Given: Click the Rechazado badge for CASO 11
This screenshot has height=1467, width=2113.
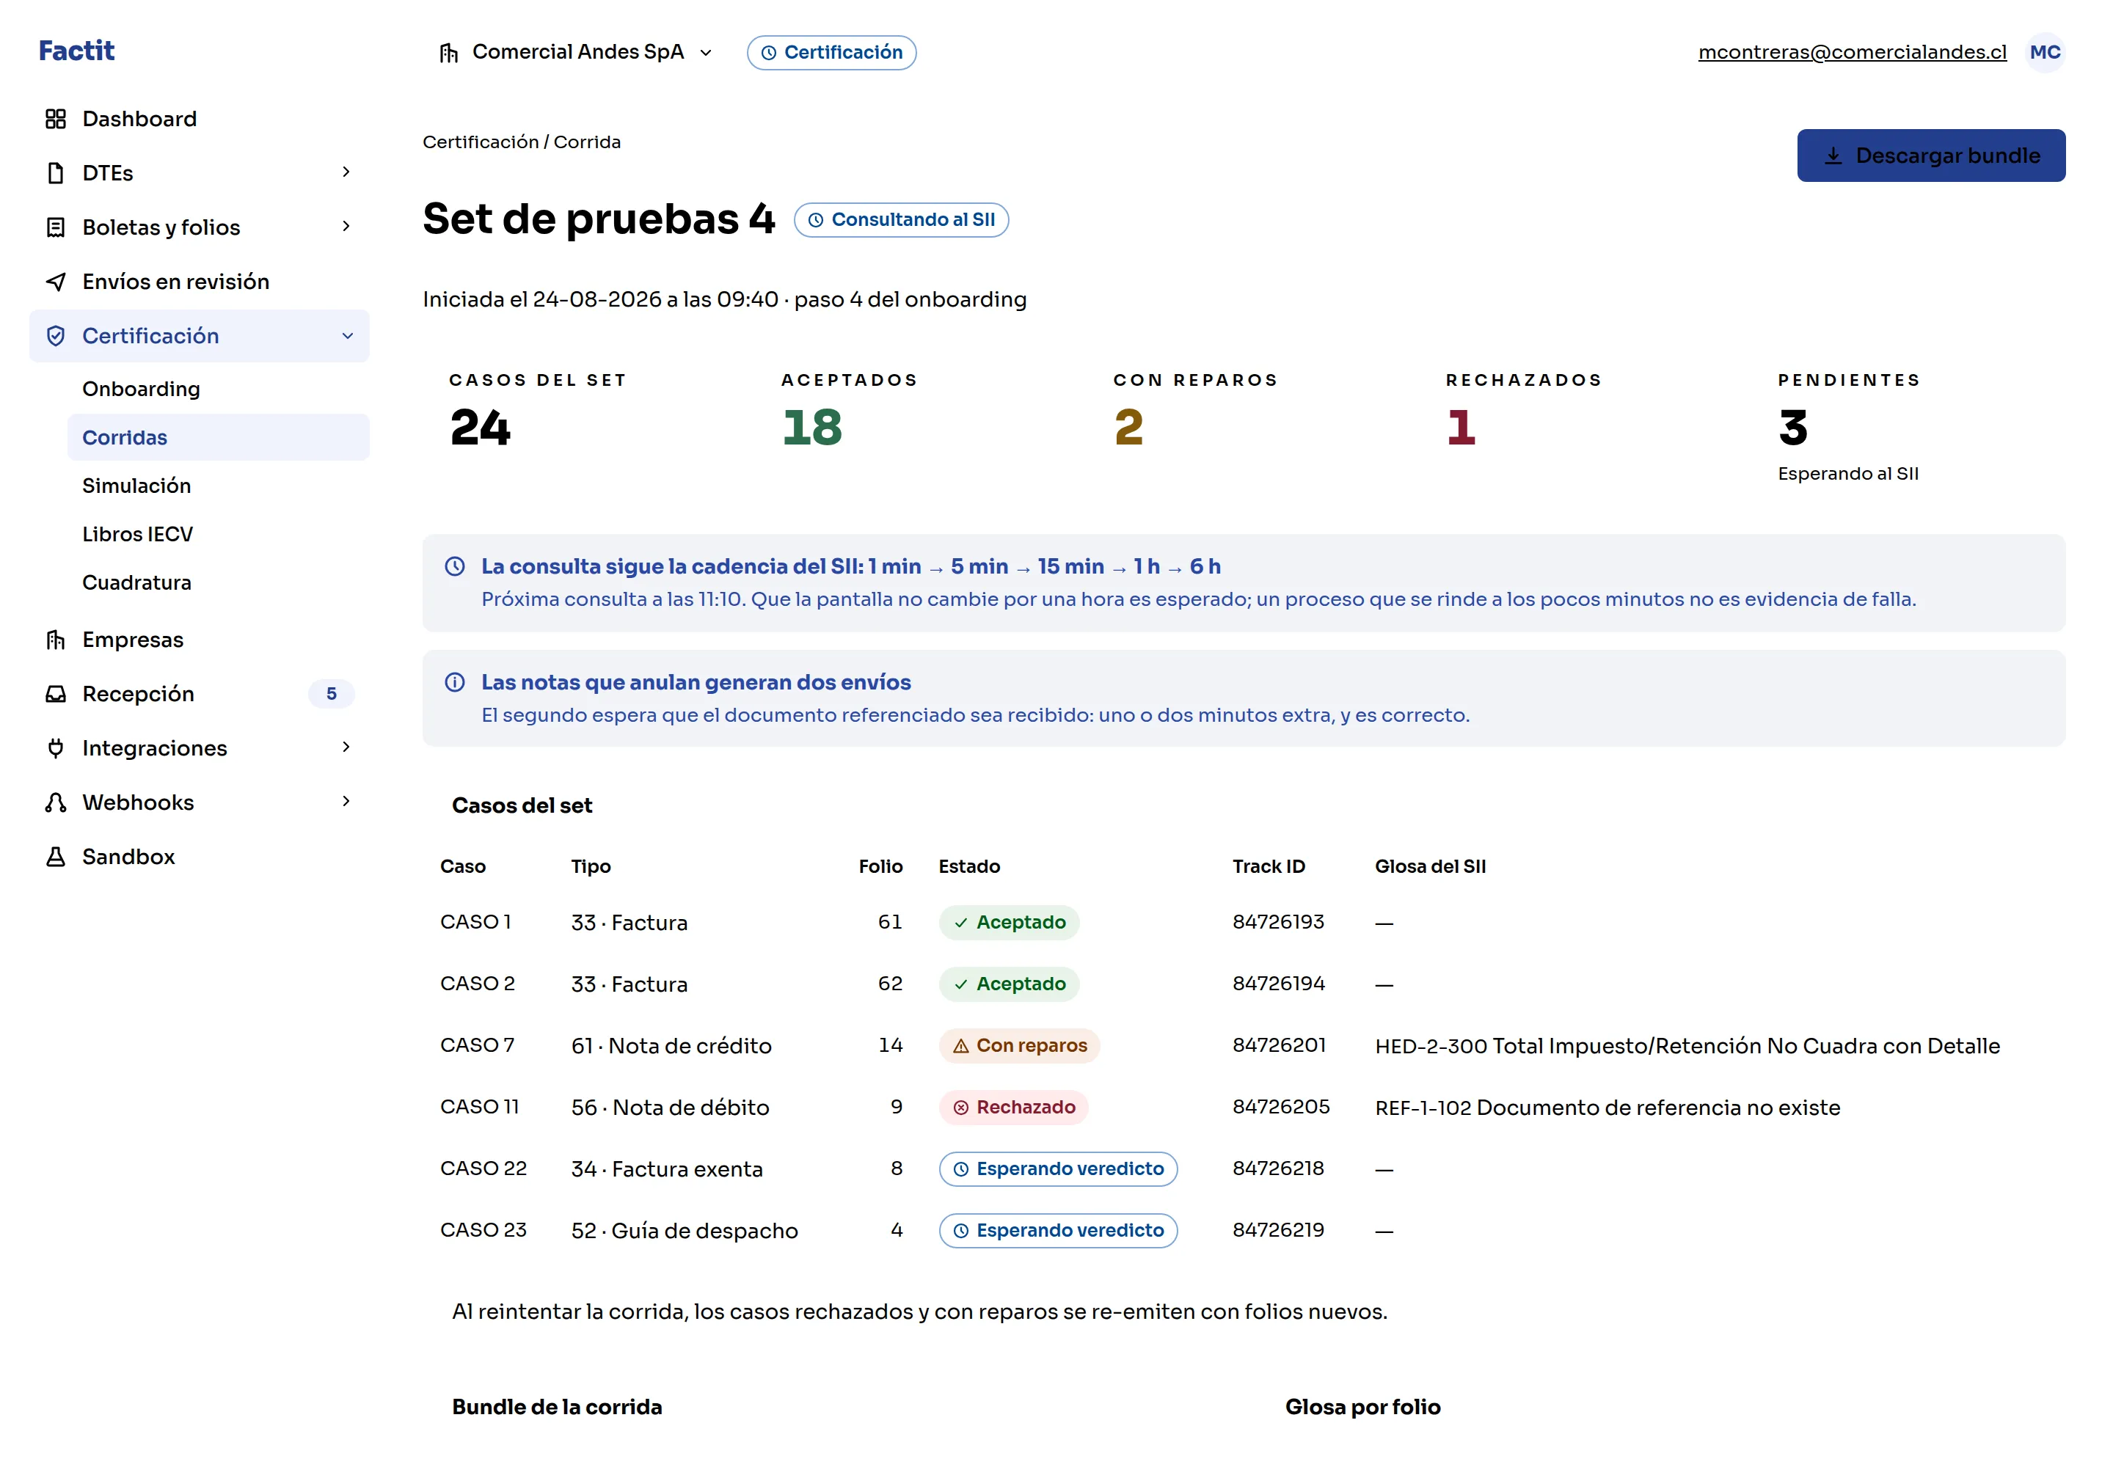Looking at the screenshot, I should [1013, 1108].
